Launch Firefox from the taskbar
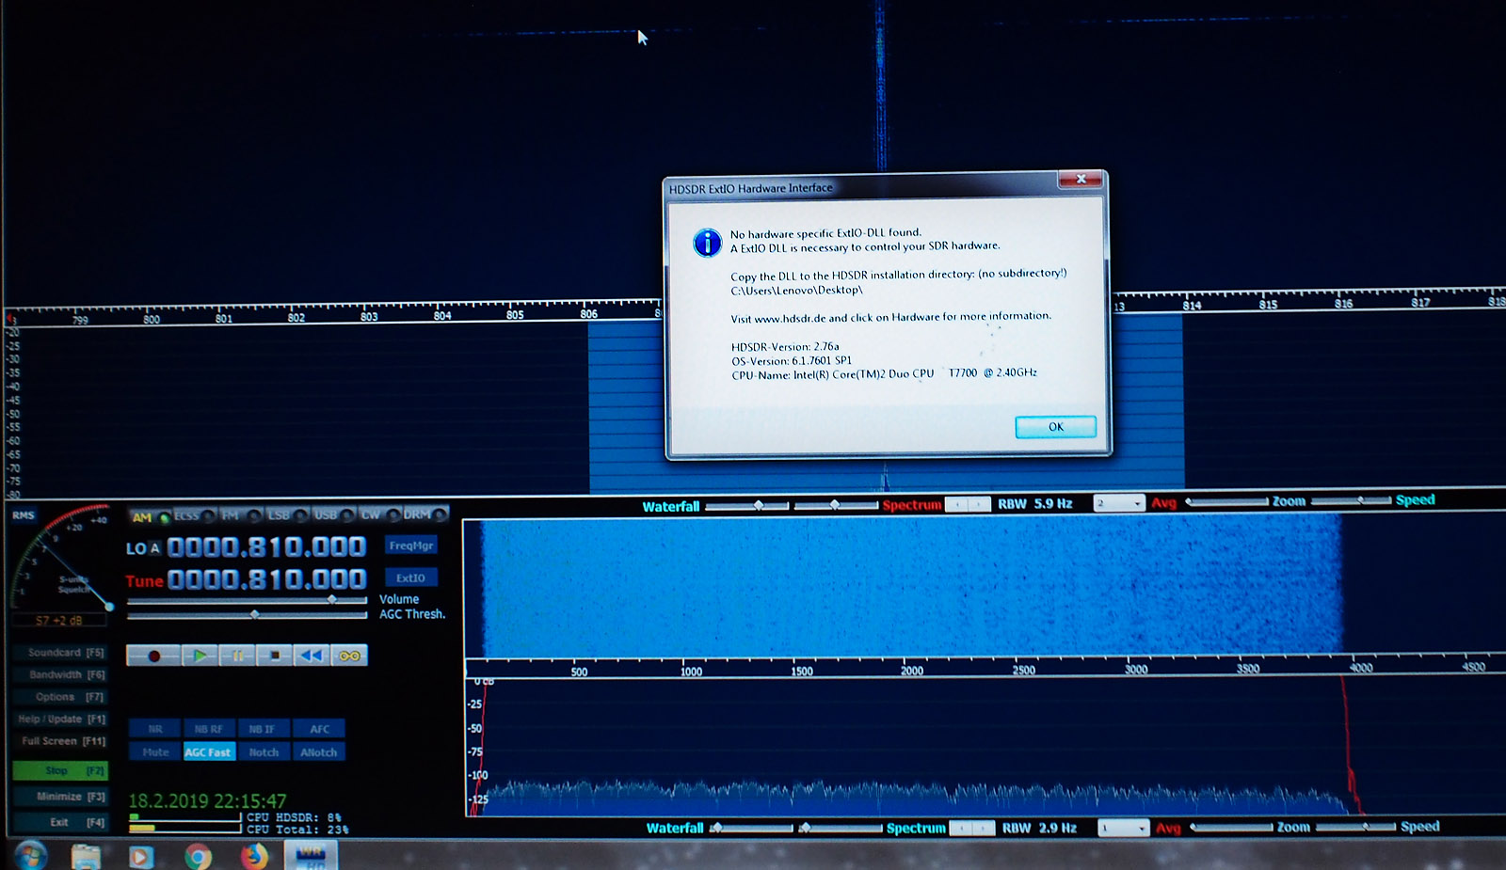The width and height of the screenshot is (1506, 870). point(254,856)
